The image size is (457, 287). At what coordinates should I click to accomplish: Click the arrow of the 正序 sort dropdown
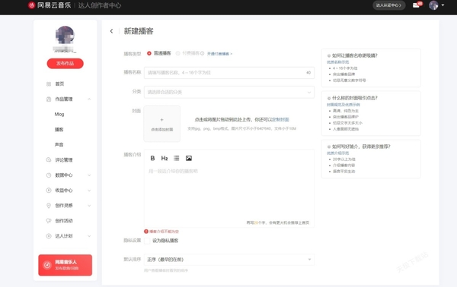click(309, 260)
